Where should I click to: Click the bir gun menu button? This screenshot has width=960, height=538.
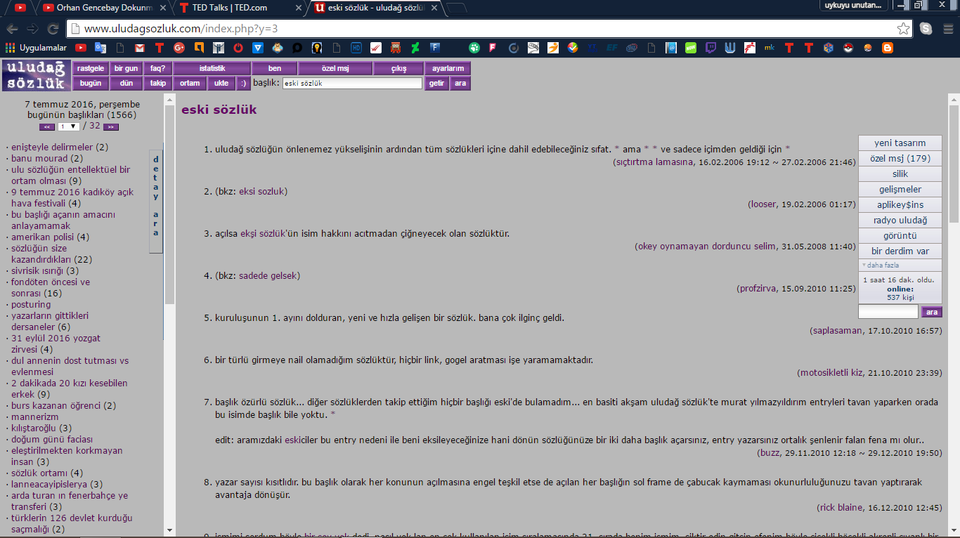127,68
